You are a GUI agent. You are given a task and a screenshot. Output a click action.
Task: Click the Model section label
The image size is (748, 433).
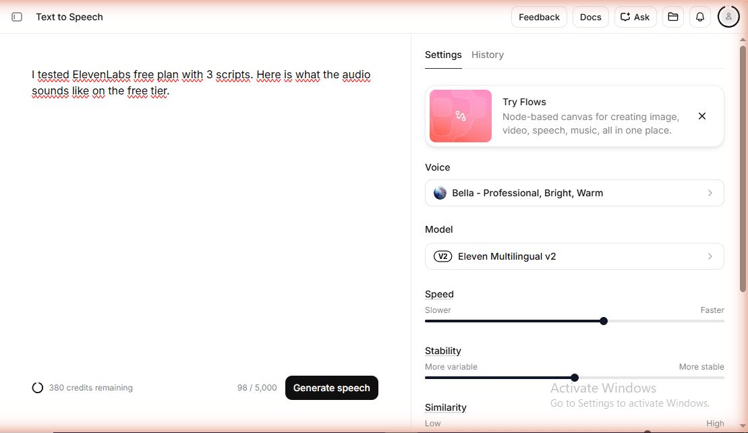point(439,229)
